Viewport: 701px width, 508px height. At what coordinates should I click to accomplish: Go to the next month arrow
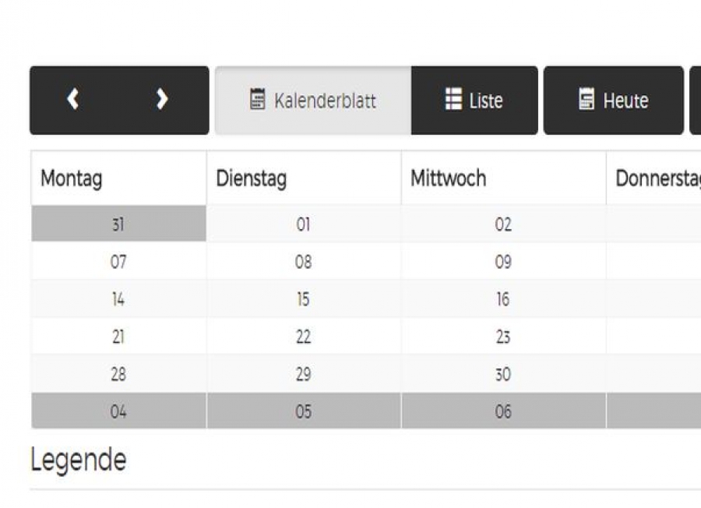(x=161, y=100)
